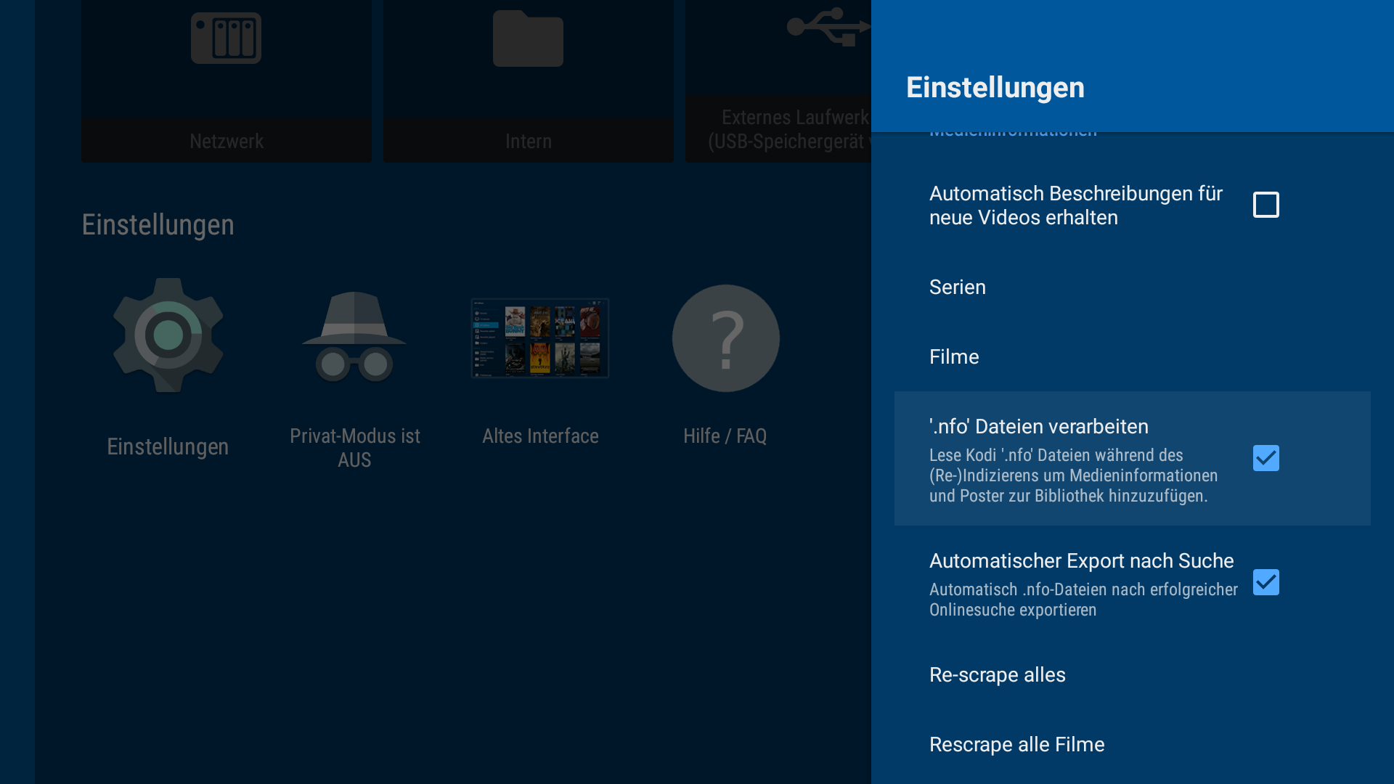Image resolution: width=1394 pixels, height=784 pixels.
Task: Open the Einstellungen gear icon
Action: pyautogui.click(x=168, y=335)
